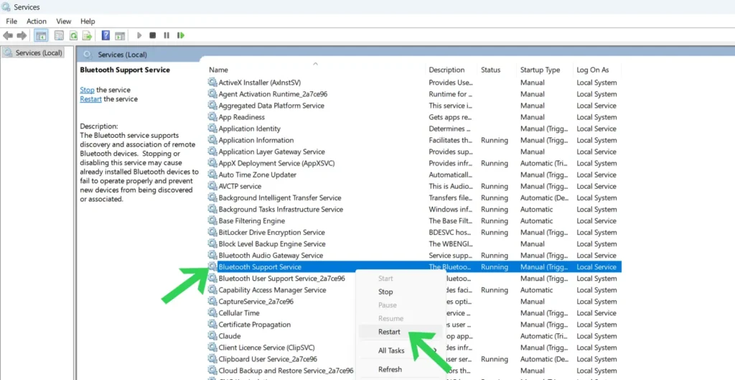This screenshot has height=380, width=735.
Task: Click 'Local Service' log on of Bluetooth Support Service
Action: tap(596, 267)
